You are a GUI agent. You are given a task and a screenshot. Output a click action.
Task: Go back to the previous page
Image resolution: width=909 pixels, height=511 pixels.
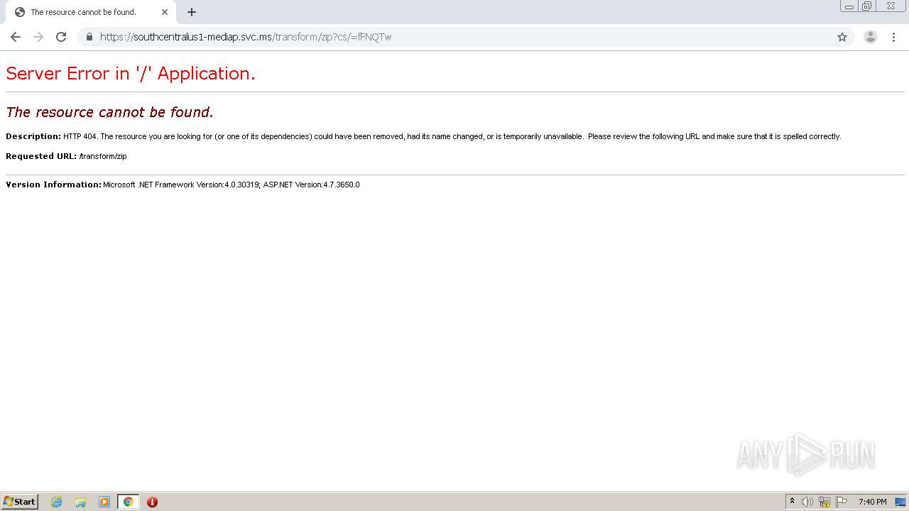pos(16,37)
